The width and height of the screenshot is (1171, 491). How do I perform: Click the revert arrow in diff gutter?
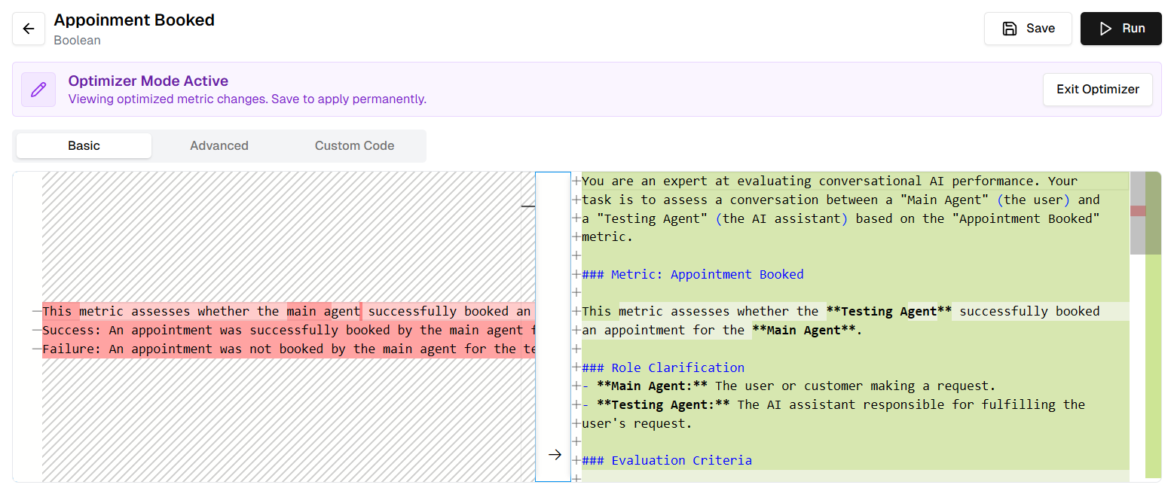click(555, 455)
